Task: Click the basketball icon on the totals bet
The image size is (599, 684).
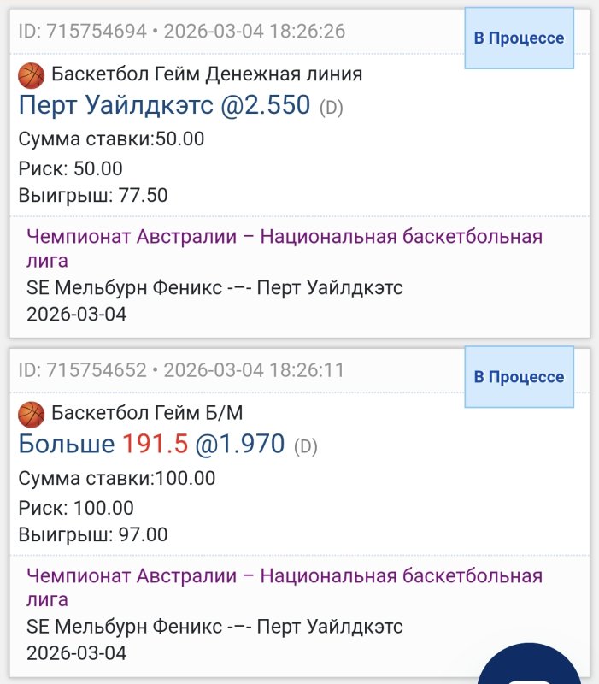Action: pyautogui.click(x=32, y=416)
